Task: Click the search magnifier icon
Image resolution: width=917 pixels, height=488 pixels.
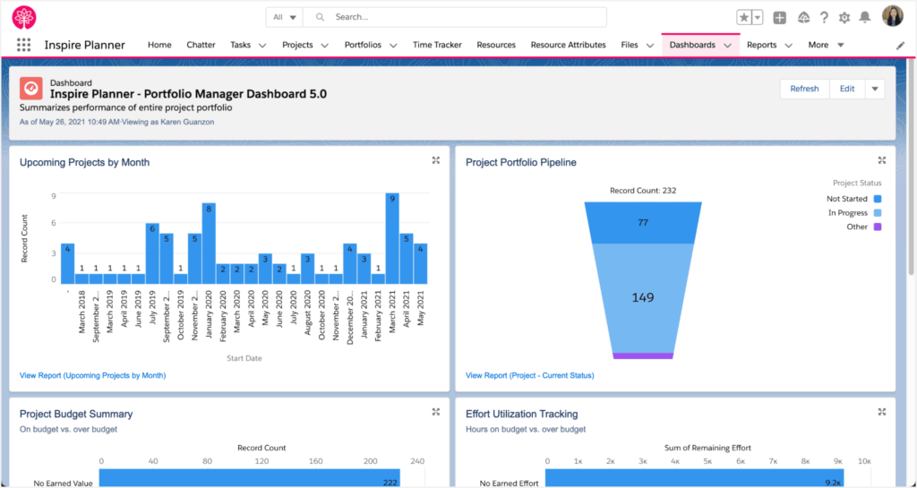Action: pyautogui.click(x=320, y=17)
